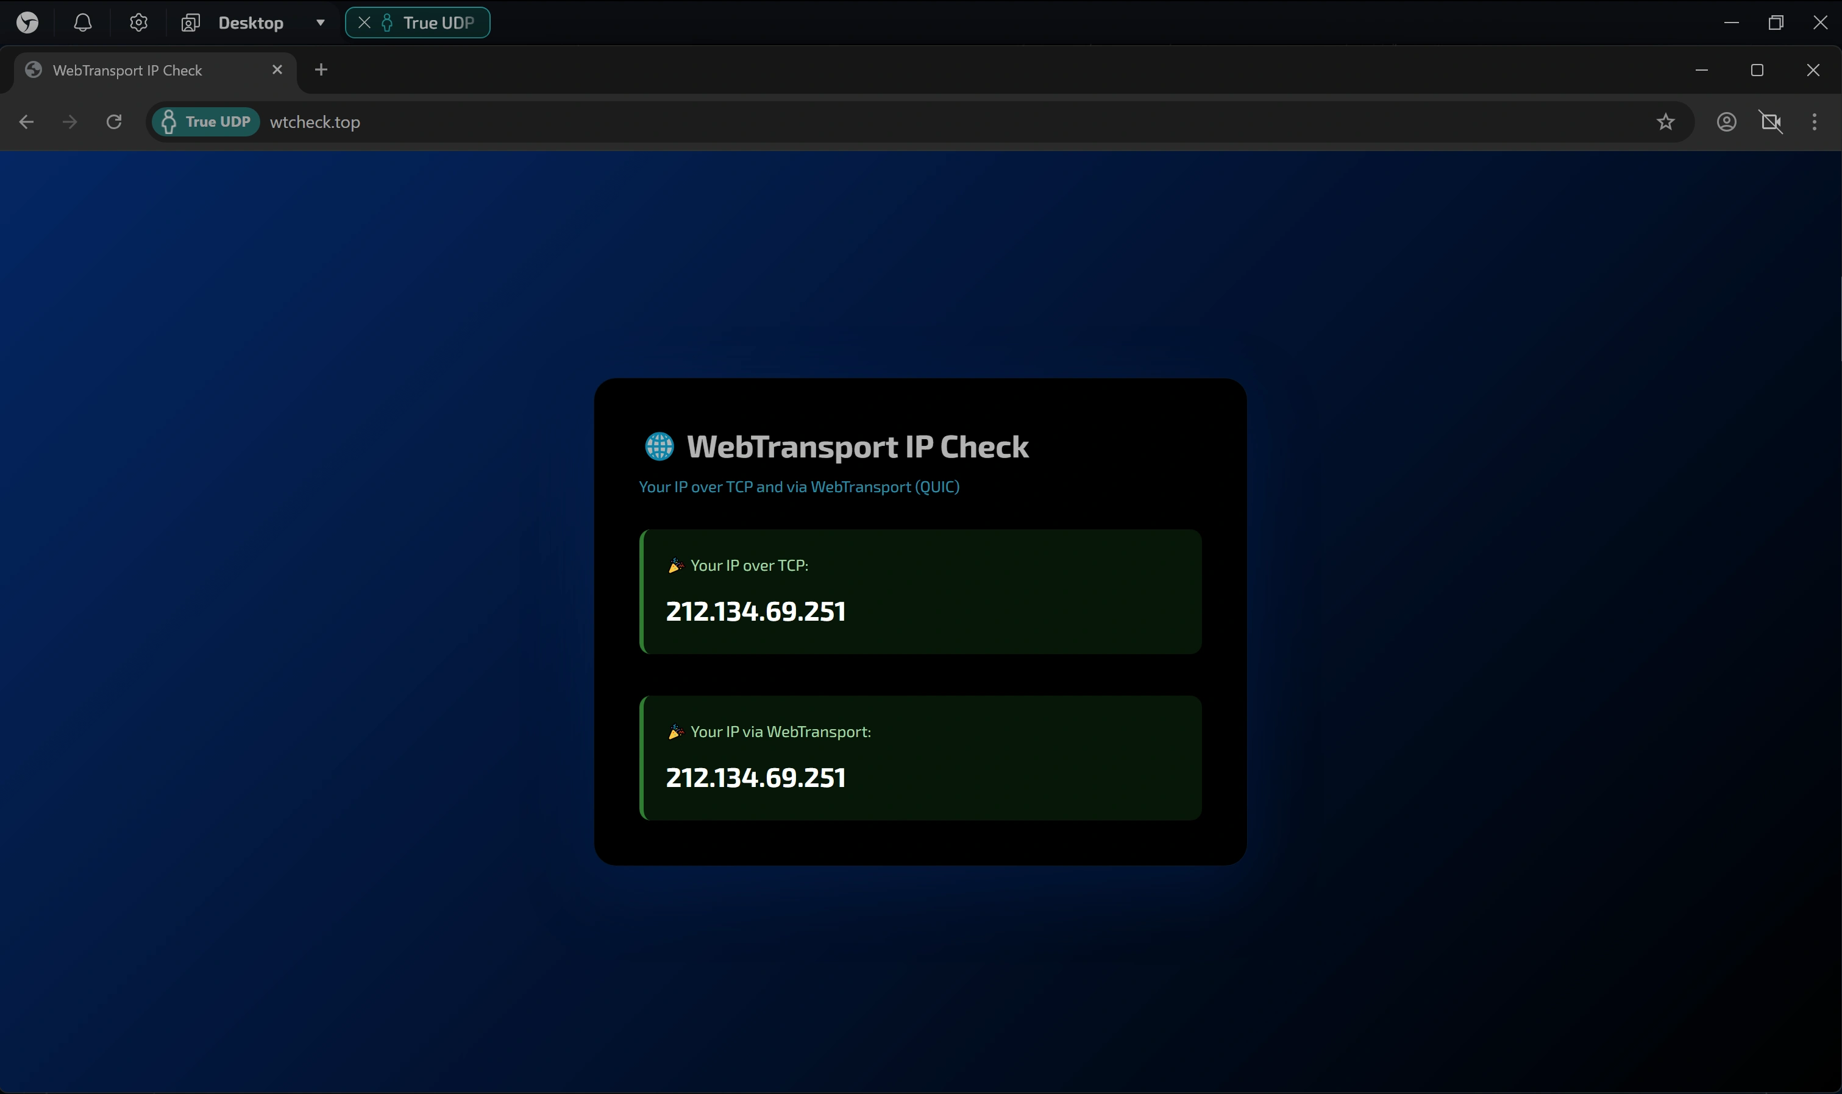Click the True UDP address bar badge
The image size is (1842, 1094).
[x=206, y=122]
